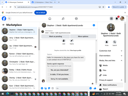
Task: Open the Windows Start menu
Action: pos(3,94)
